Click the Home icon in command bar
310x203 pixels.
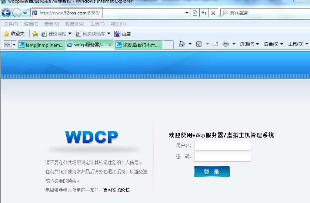click(182, 44)
